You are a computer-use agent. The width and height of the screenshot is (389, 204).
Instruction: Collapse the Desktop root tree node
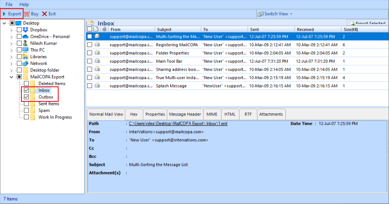4,23
